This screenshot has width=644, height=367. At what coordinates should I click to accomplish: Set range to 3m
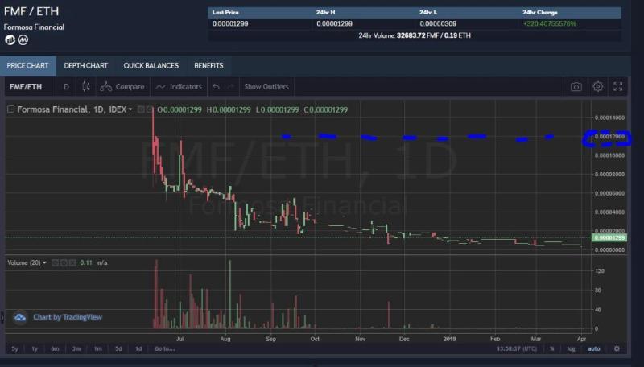pyautogui.click(x=76, y=348)
